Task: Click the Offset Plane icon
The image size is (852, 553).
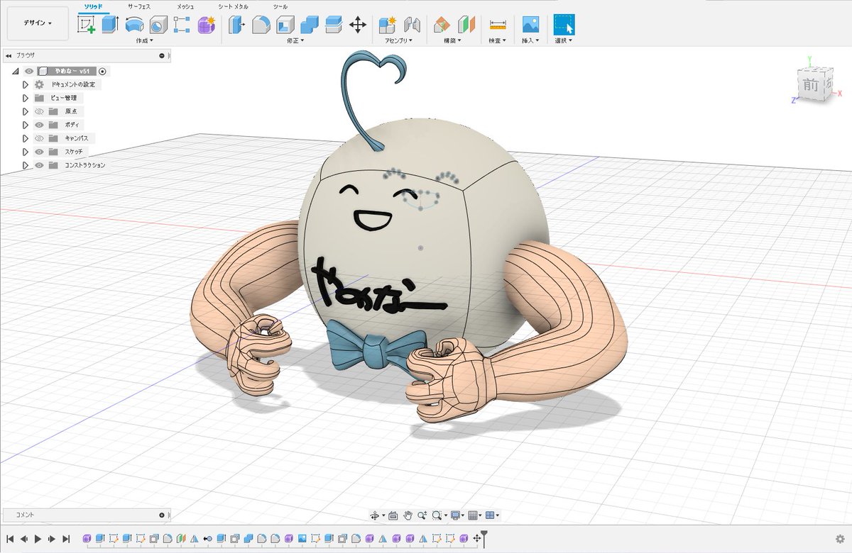Action: [x=442, y=26]
